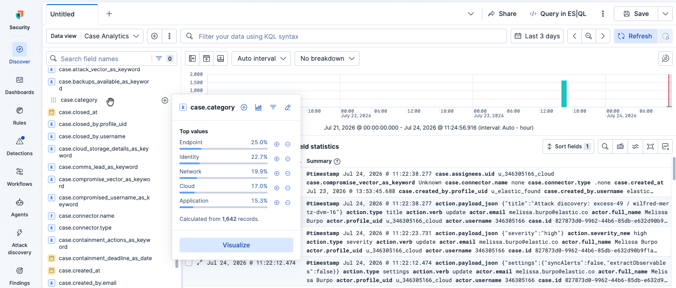Viewport: 676px width, 288px height.
Task: Open Findings in the sidebar
Action: point(20,275)
